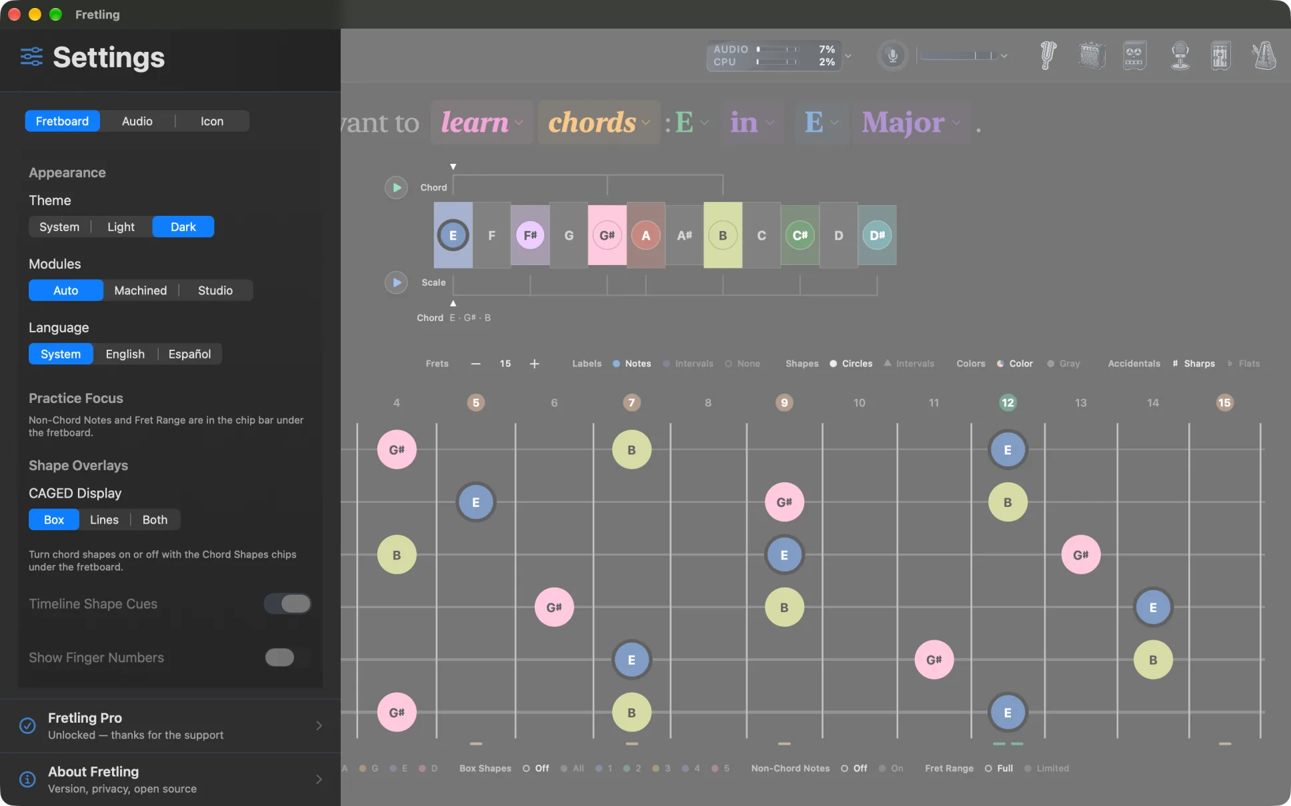The height and width of the screenshot is (806, 1291).
Task: Click the Settings sliders icon
Action: click(x=31, y=57)
